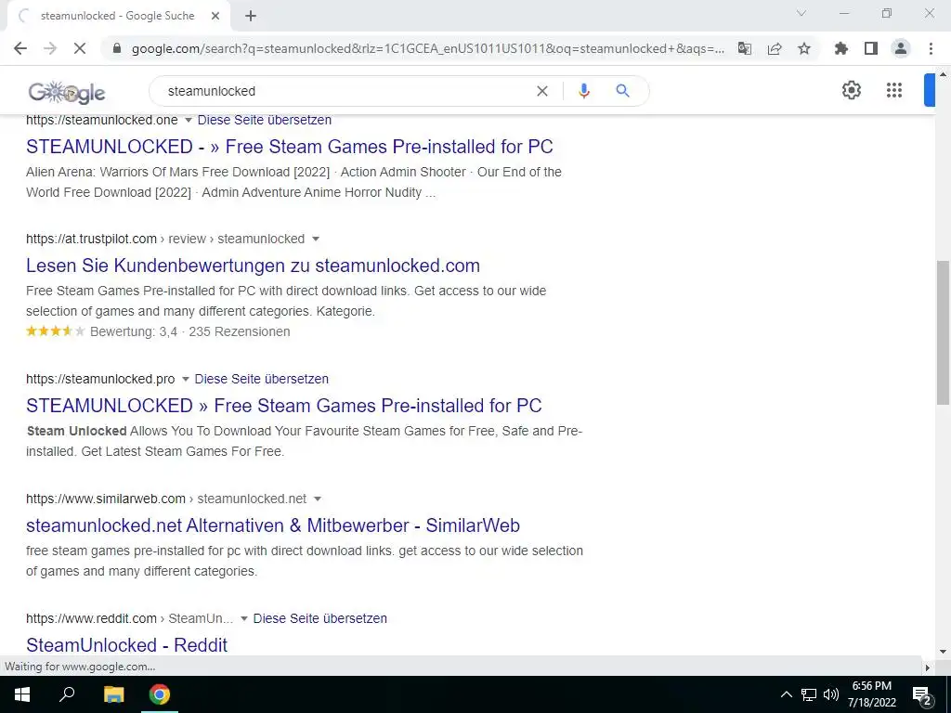Expand reddit result options arrow
This screenshot has height=713, width=951.
pyautogui.click(x=244, y=618)
